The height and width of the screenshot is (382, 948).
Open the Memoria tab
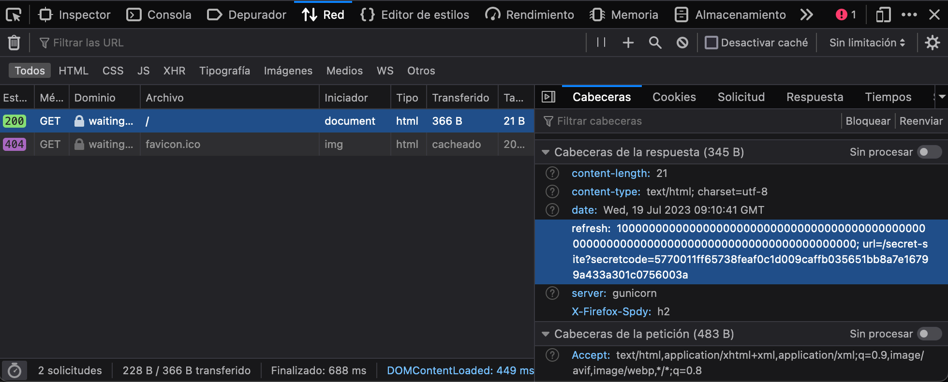(x=624, y=15)
